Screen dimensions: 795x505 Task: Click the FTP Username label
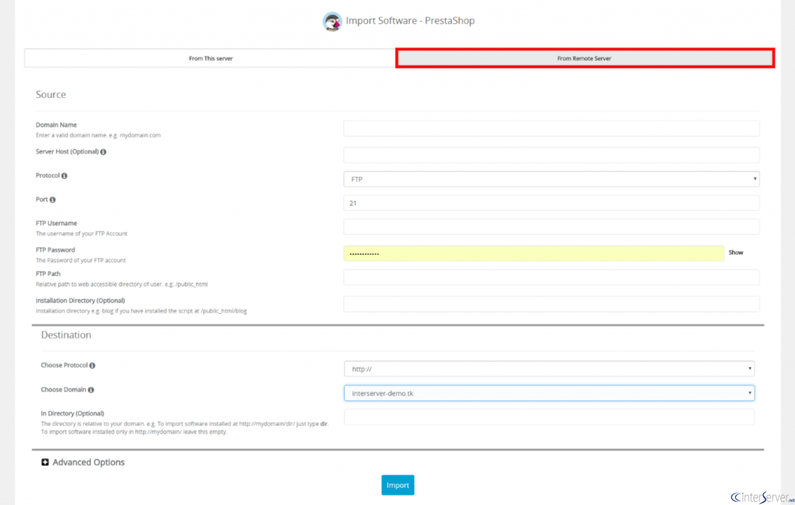point(56,223)
